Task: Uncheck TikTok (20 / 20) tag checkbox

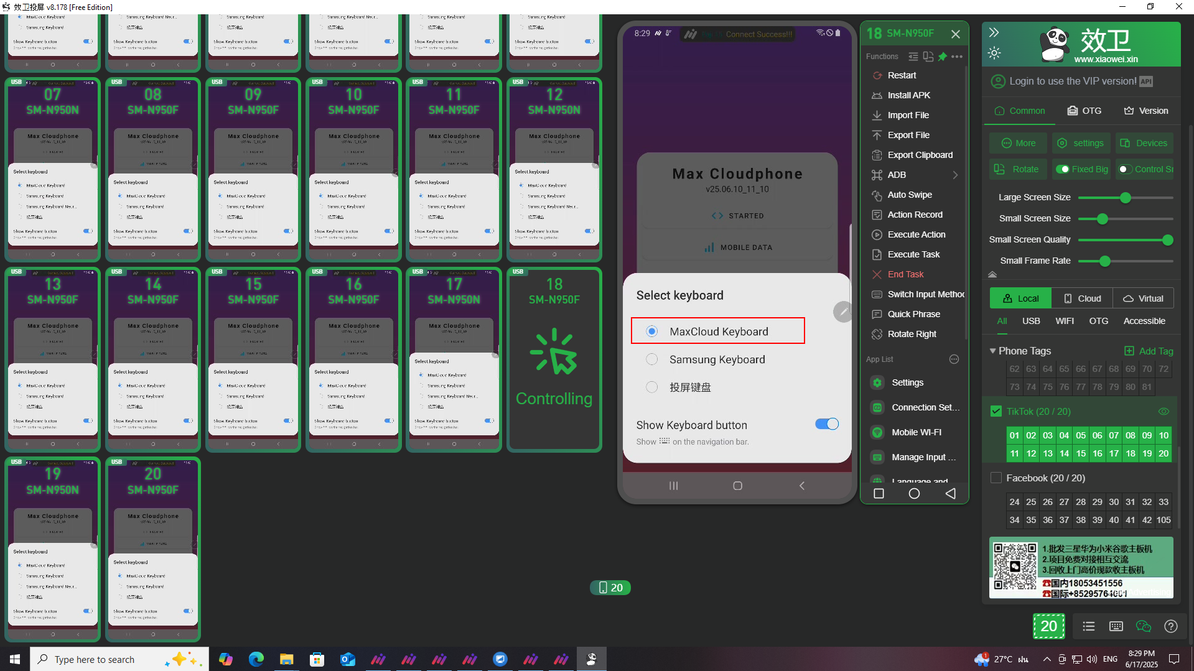Action: click(996, 411)
